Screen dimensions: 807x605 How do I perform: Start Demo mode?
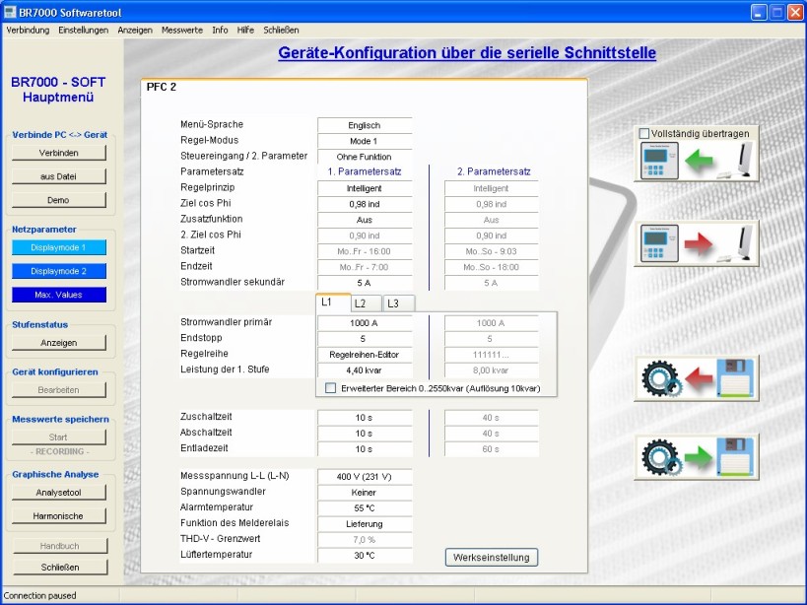click(x=59, y=200)
